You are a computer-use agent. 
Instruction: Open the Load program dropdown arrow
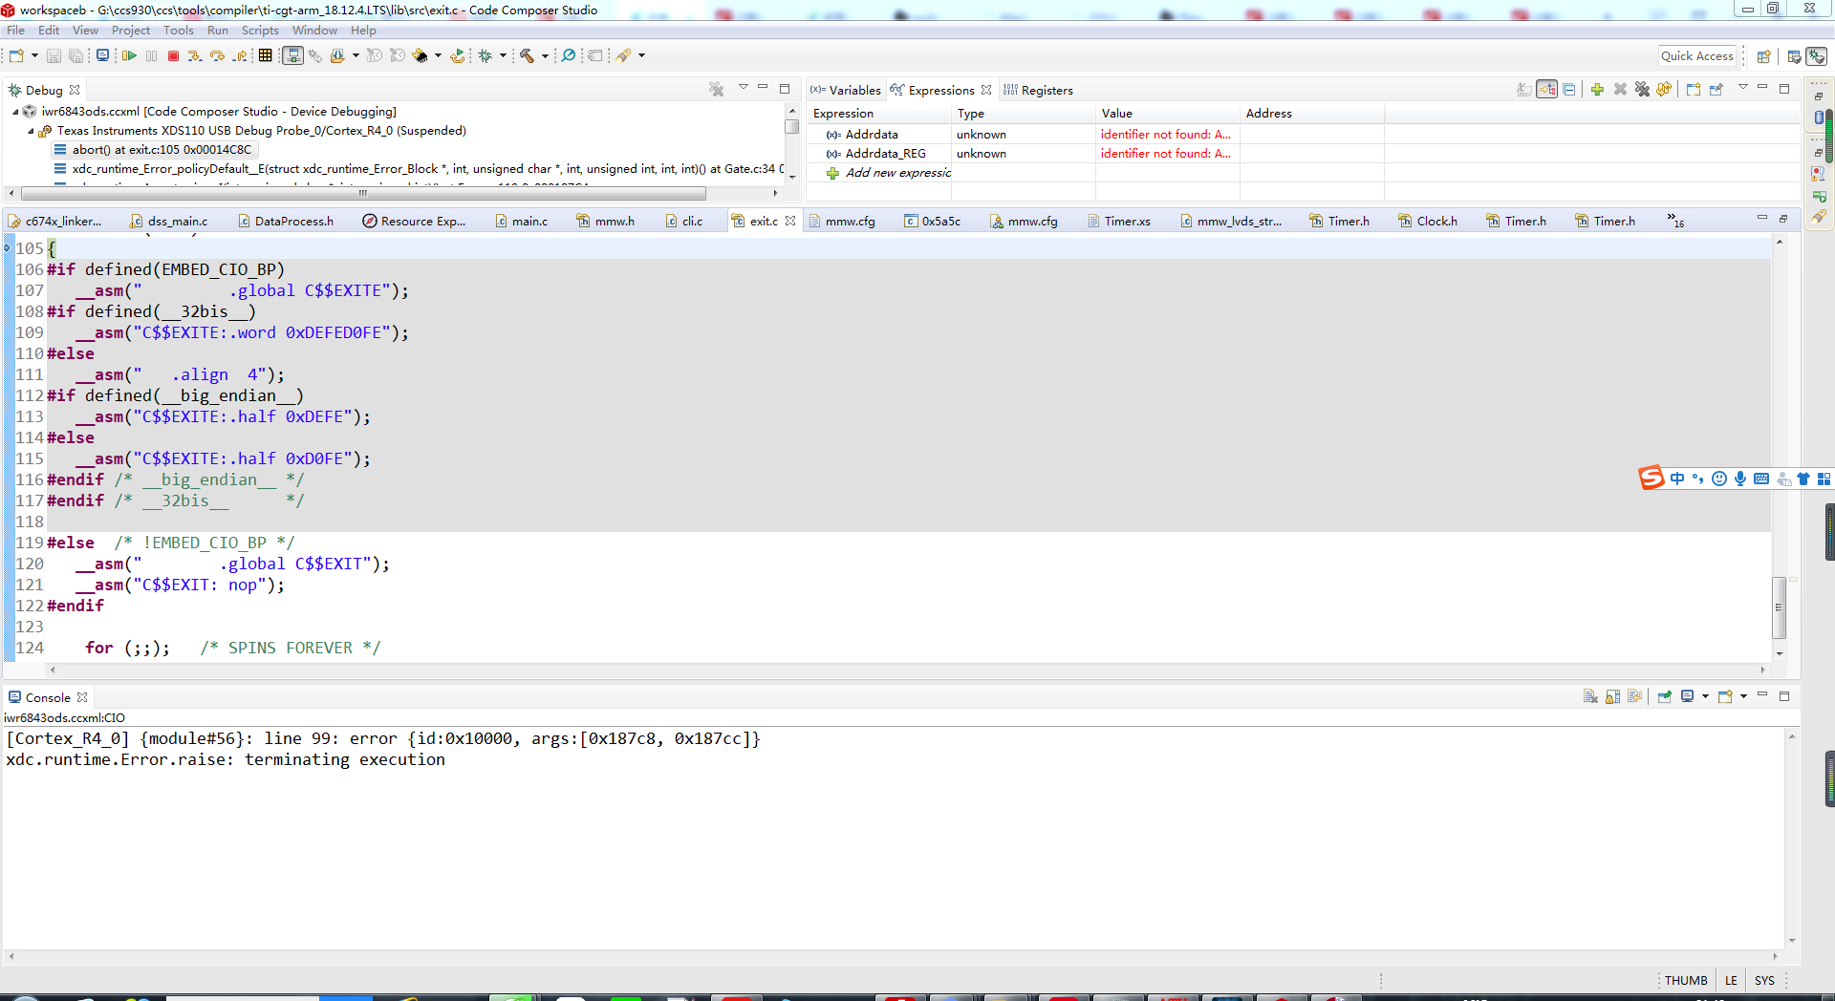[x=356, y=56]
